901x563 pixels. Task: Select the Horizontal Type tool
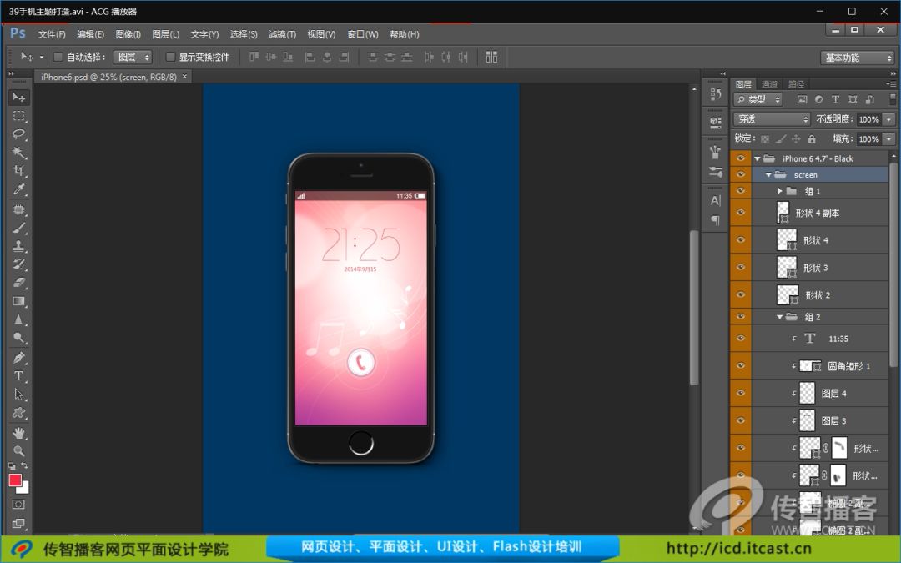tap(18, 376)
